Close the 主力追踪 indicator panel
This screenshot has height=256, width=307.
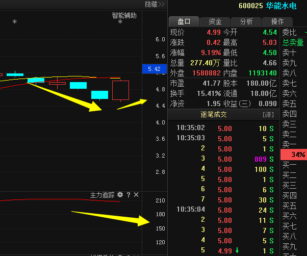point(136,195)
